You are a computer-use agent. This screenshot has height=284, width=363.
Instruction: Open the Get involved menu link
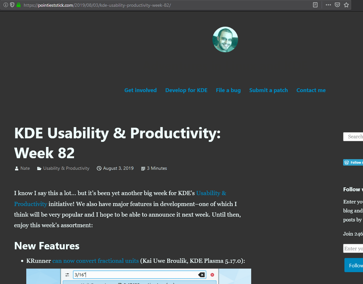(x=141, y=90)
